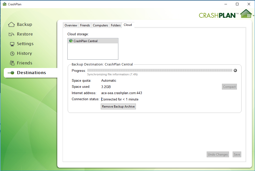
Task: Click Remove Backup Archive button
Action: 118,107
